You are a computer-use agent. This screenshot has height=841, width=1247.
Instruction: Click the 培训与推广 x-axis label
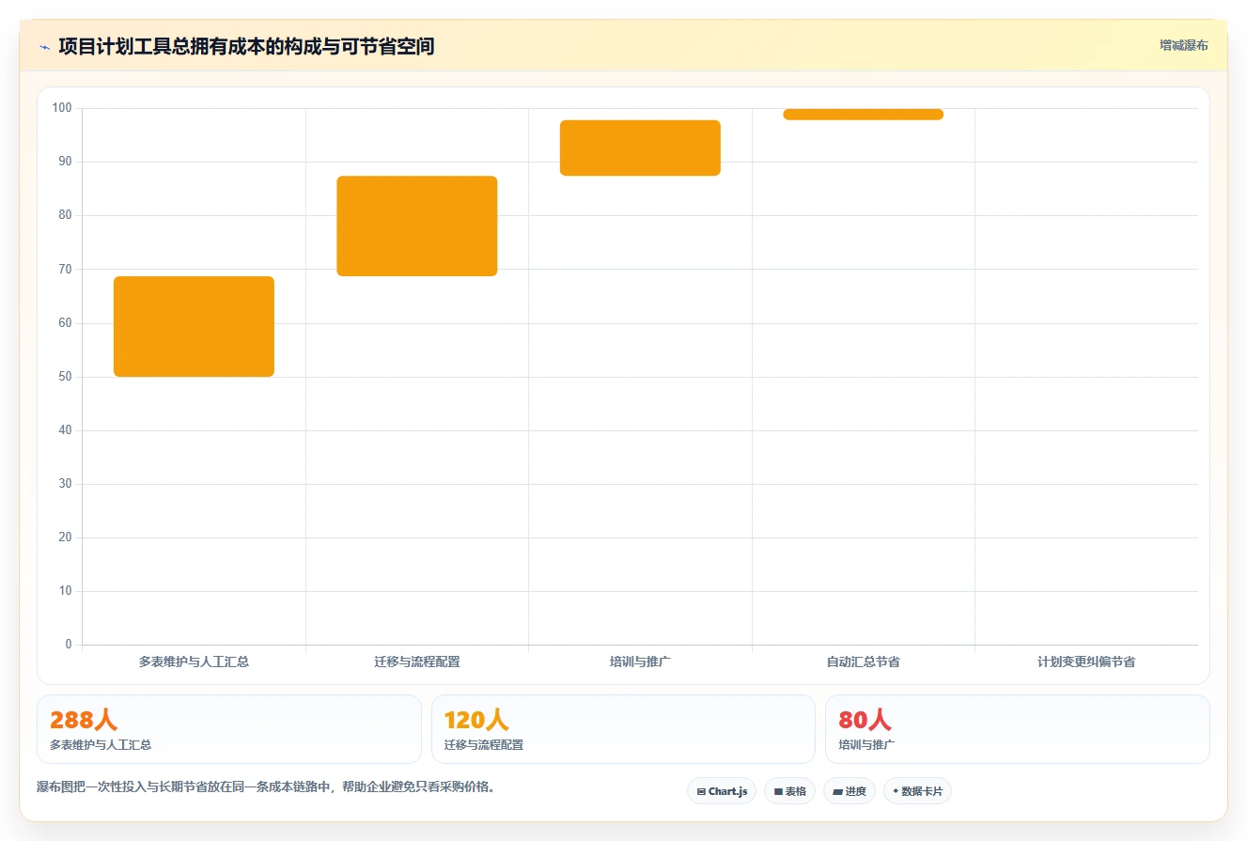640,662
